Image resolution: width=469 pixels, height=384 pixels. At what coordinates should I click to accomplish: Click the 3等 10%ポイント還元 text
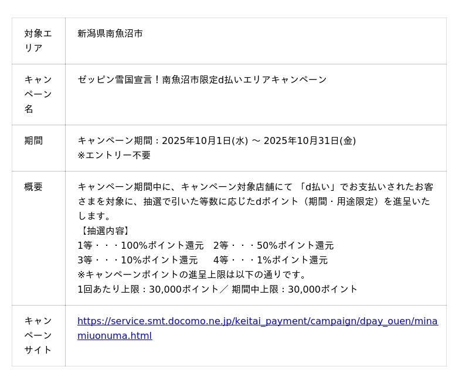coord(138,260)
